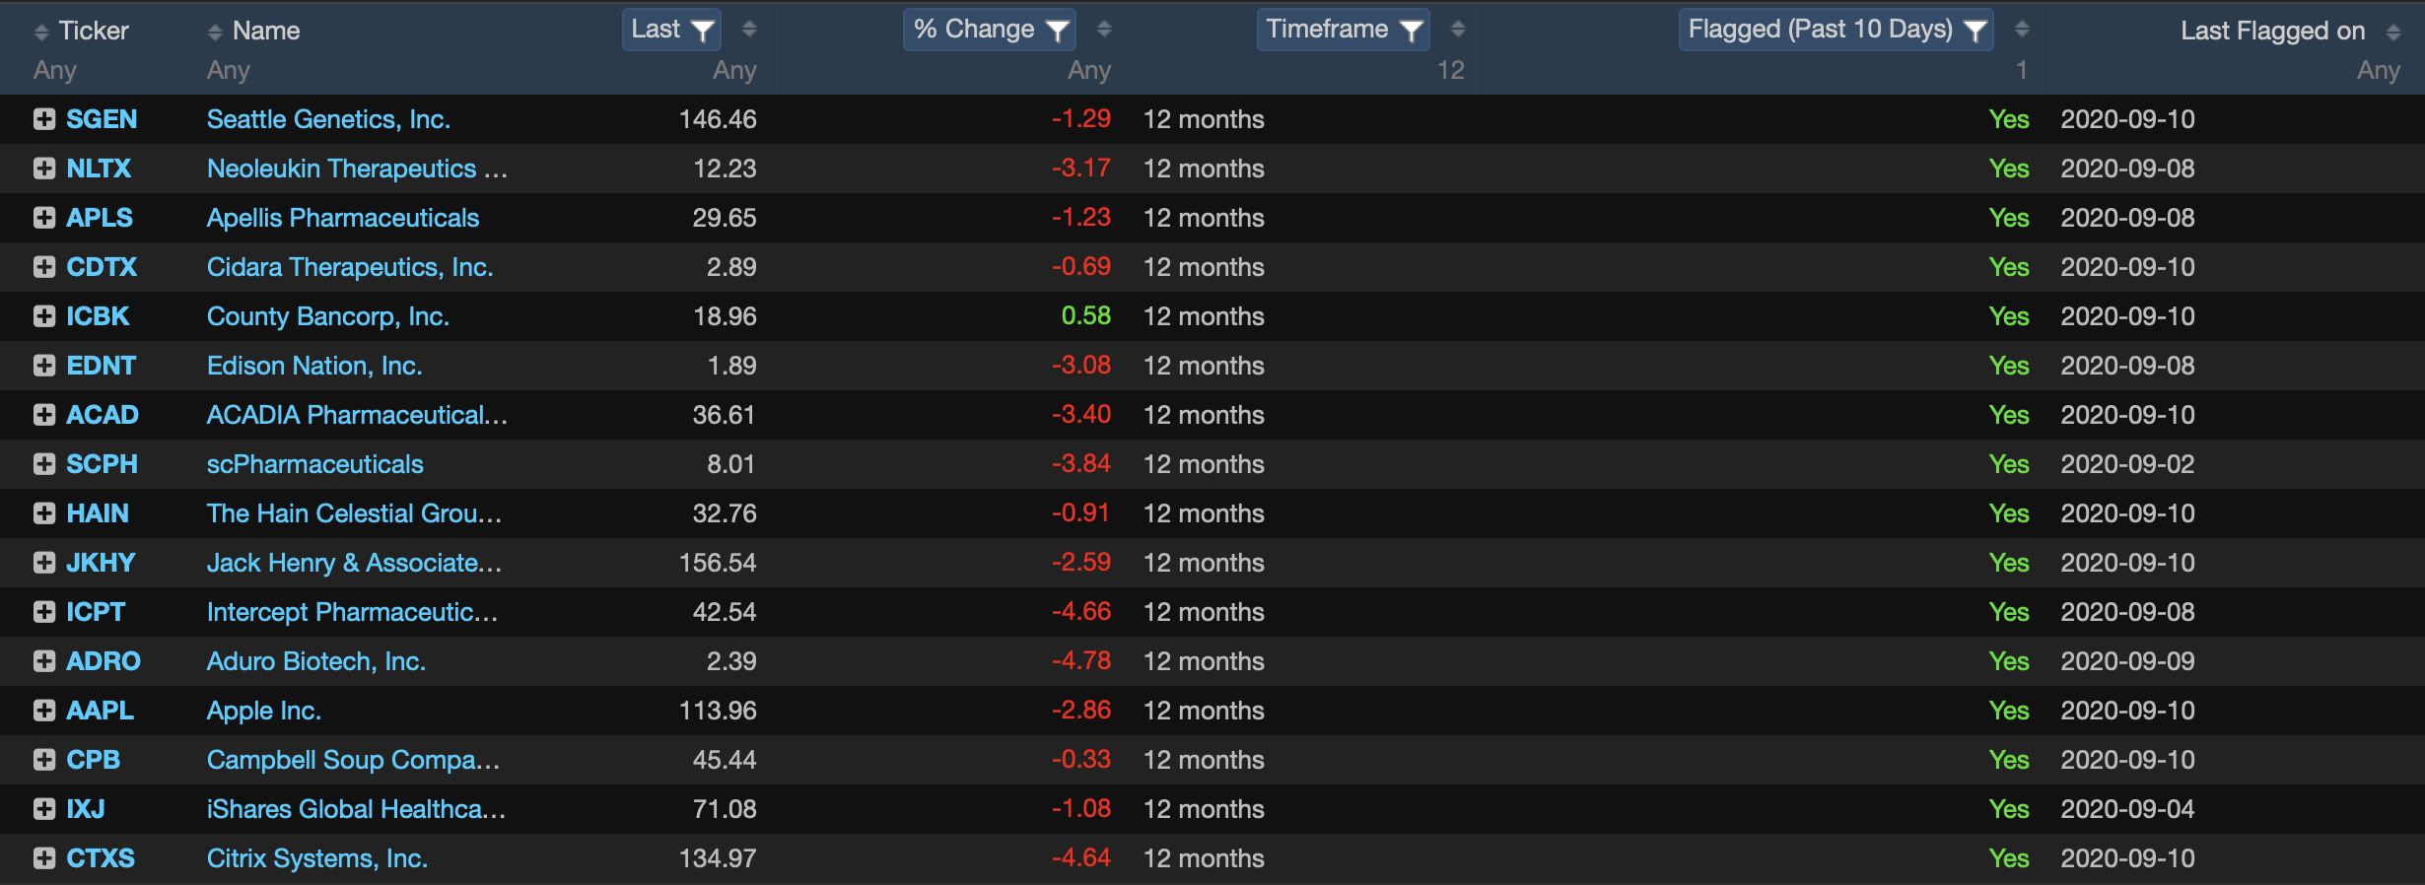Sort by Ticker column arrows

coord(40,32)
